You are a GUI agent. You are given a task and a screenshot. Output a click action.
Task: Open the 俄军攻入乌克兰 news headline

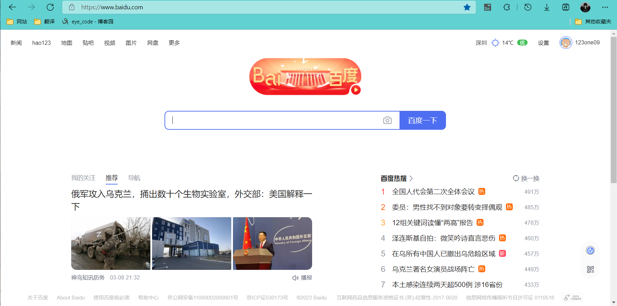tap(192, 200)
